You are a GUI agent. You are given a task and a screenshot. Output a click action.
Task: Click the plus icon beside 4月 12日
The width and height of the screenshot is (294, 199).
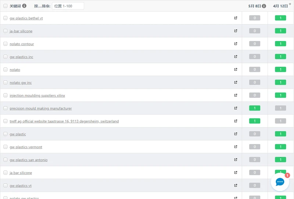click(290, 4)
